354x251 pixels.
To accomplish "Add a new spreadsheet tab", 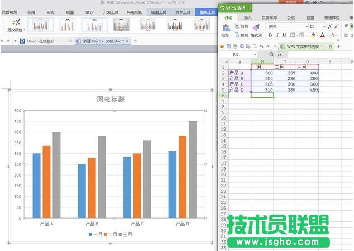I will coord(338,46).
